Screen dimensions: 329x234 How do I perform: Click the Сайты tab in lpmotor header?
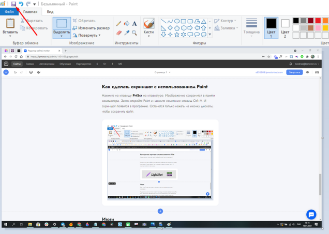17,64
